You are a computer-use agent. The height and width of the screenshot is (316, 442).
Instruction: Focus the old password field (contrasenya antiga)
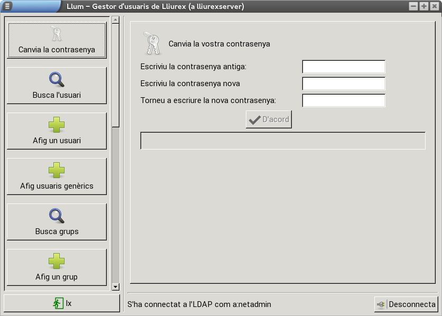point(343,67)
